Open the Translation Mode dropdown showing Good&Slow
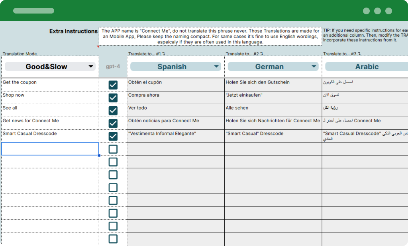The height and width of the screenshot is (246, 408). pos(50,66)
